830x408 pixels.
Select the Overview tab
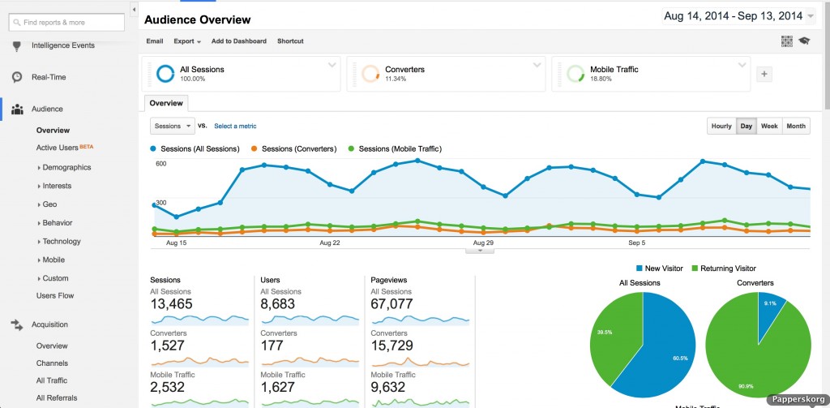click(165, 103)
